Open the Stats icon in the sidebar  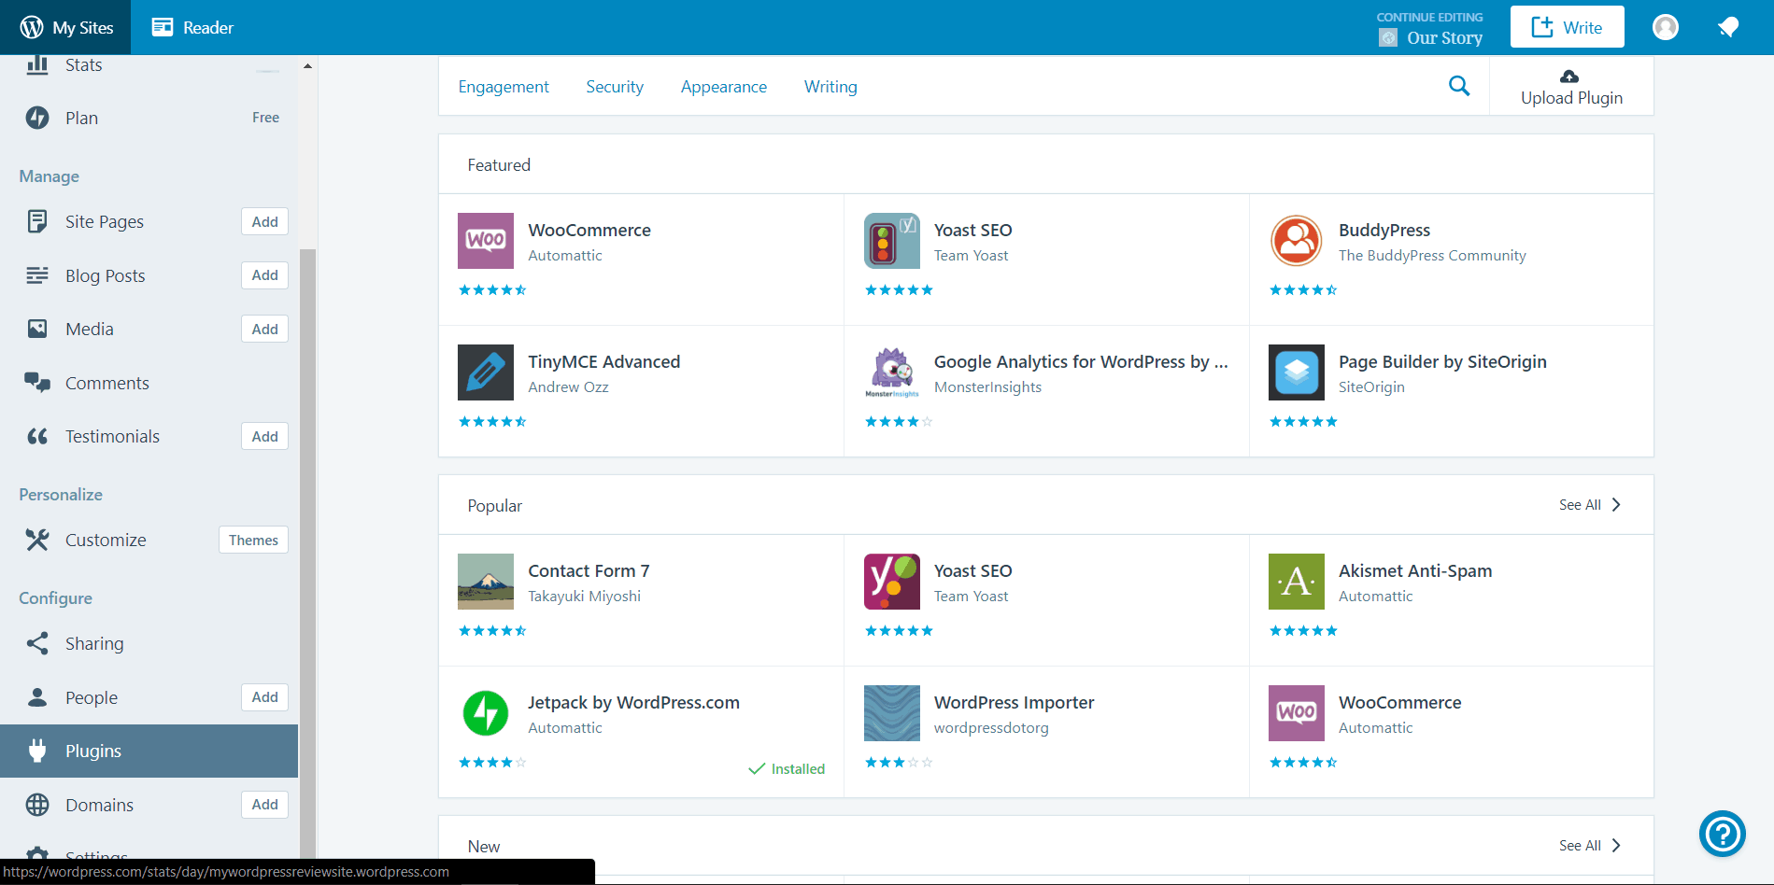coord(36,63)
